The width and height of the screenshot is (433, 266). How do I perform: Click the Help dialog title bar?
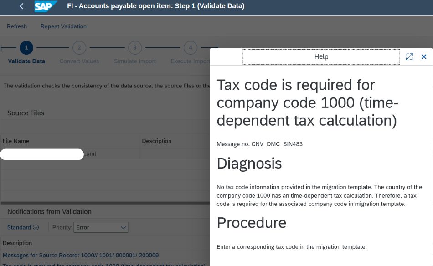tap(321, 57)
